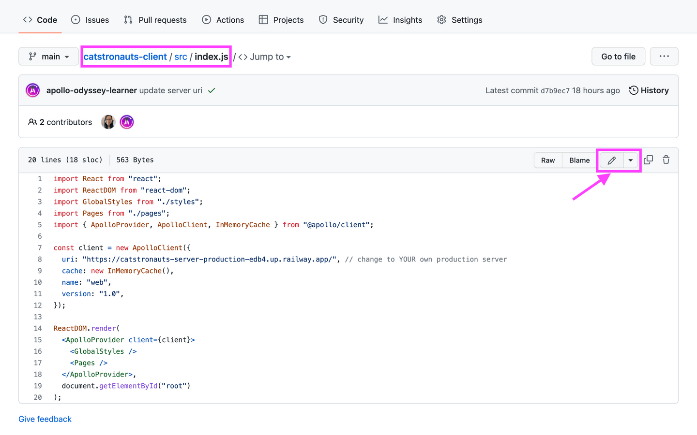Screen dimensions: 697x435
Task: View the file's commit History
Action: click(649, 90)
